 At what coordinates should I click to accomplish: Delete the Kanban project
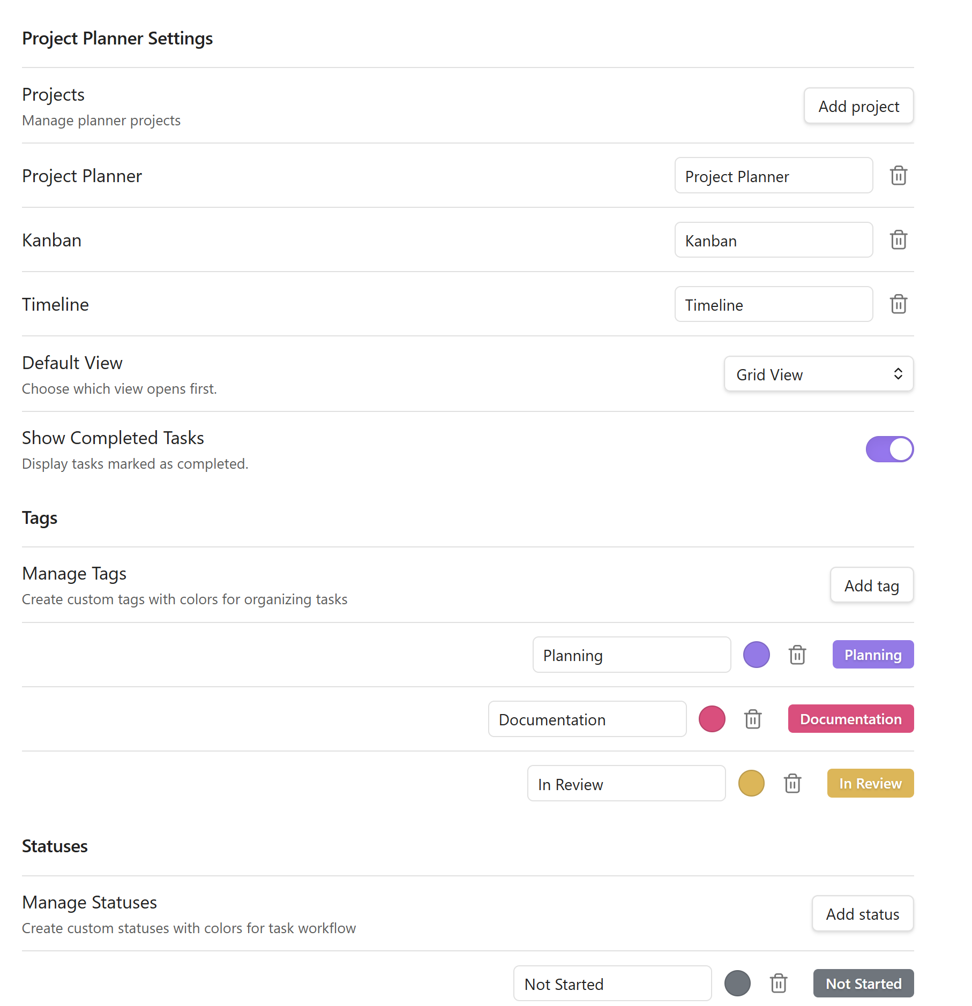(x=898, y=240)
